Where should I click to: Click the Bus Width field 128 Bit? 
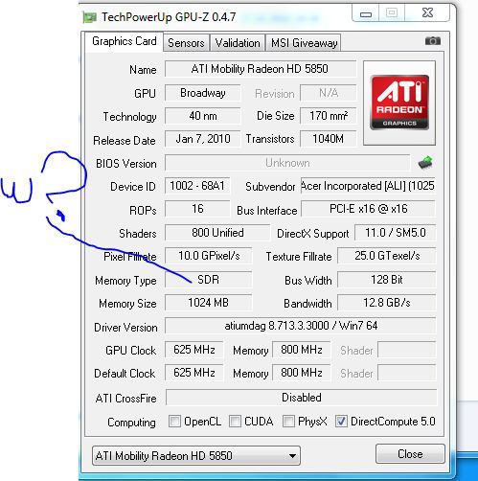386,280
